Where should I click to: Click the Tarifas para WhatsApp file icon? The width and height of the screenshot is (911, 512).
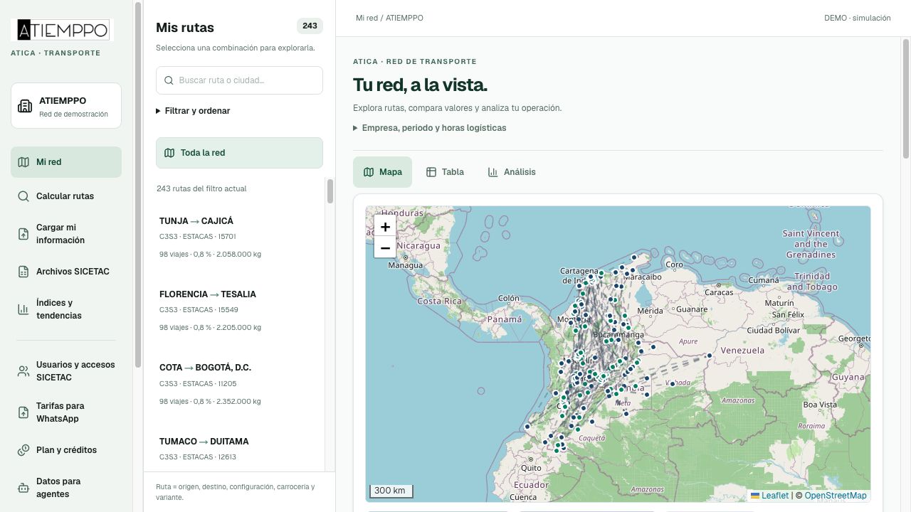coord(23,412)
